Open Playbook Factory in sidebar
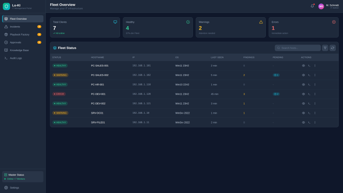The width and height of the screenshot is (343, 193). click(23, 35)
